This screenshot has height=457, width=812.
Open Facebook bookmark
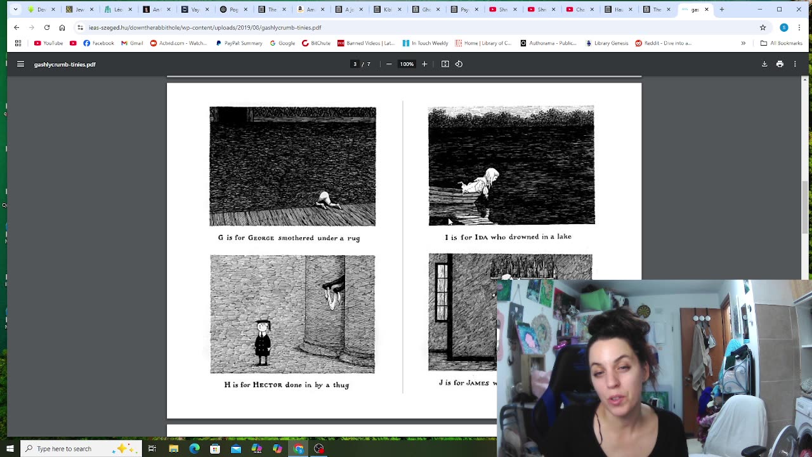click(x=98, y=43)
